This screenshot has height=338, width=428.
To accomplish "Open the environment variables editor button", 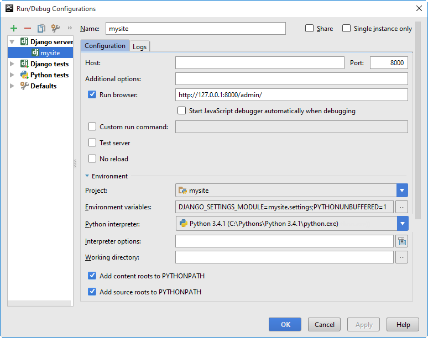I will 402,207.
